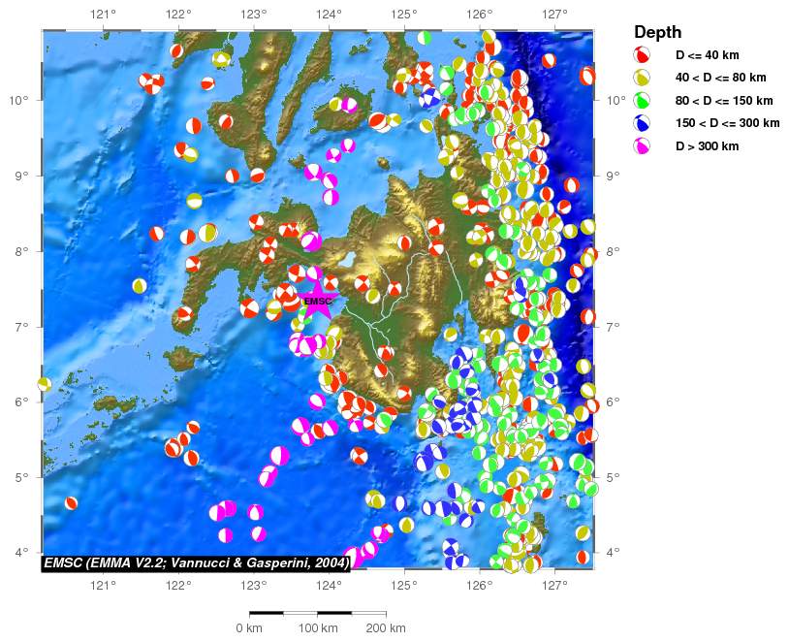
Task: Click the 'D <= 40 km' legend label
Action: pyautogui.click(x=707, y=55)
